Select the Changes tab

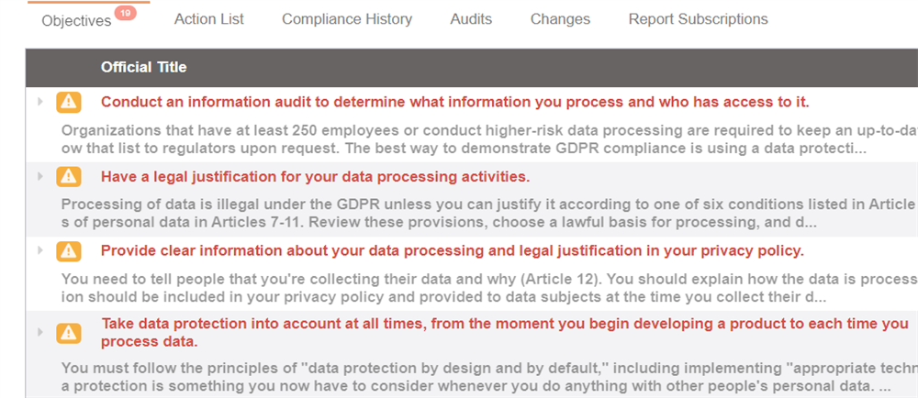pyautogui.click(x=560, y=19)
